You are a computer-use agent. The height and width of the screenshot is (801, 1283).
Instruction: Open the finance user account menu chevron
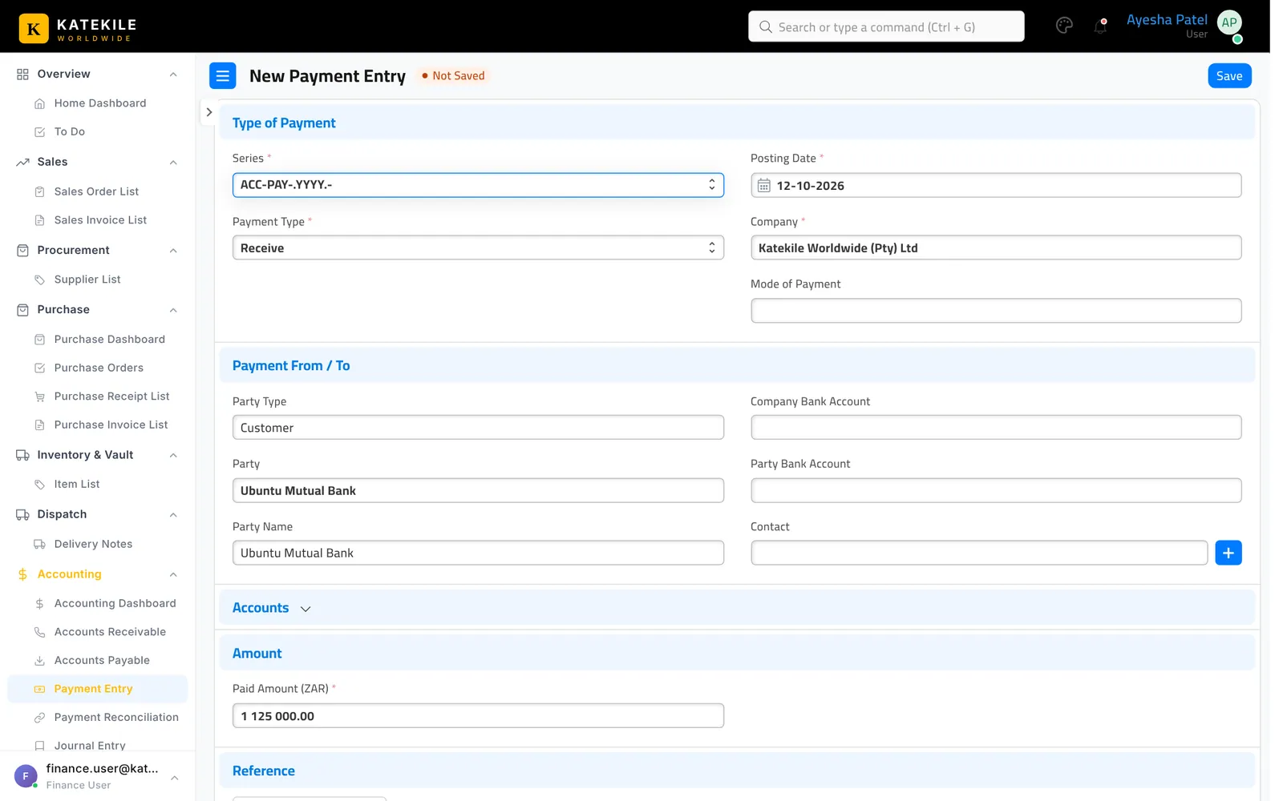tap(174, 778)
